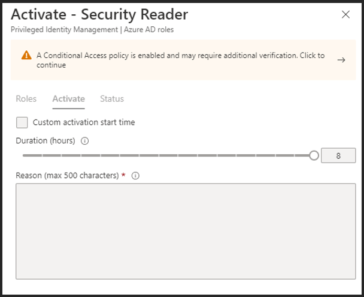Click the info icon beside Duration (hours)
Image resolution: width=364 pixels, height=297 pixels.
84,142
